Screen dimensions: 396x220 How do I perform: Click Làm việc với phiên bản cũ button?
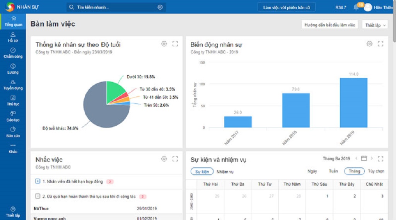(x=287, y=7)
